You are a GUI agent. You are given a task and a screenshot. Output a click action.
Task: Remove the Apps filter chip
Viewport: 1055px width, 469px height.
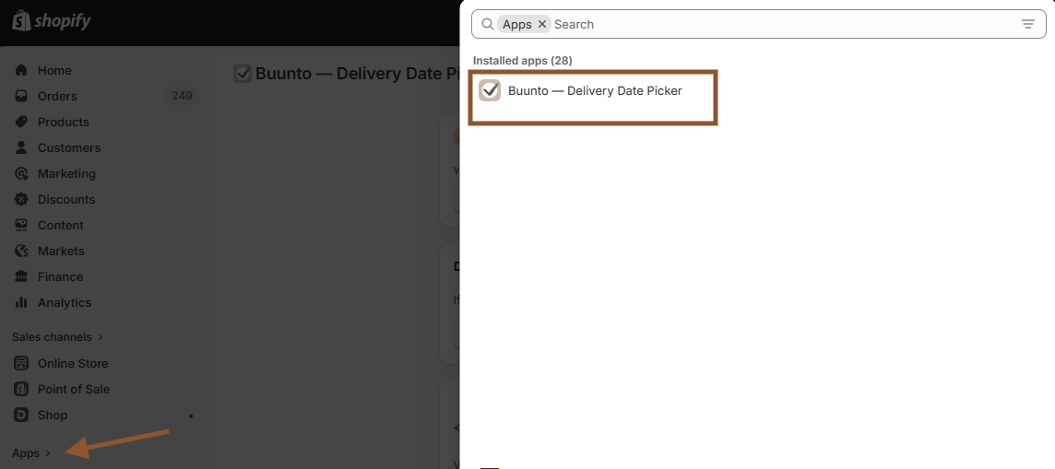[x=542, y=24]
